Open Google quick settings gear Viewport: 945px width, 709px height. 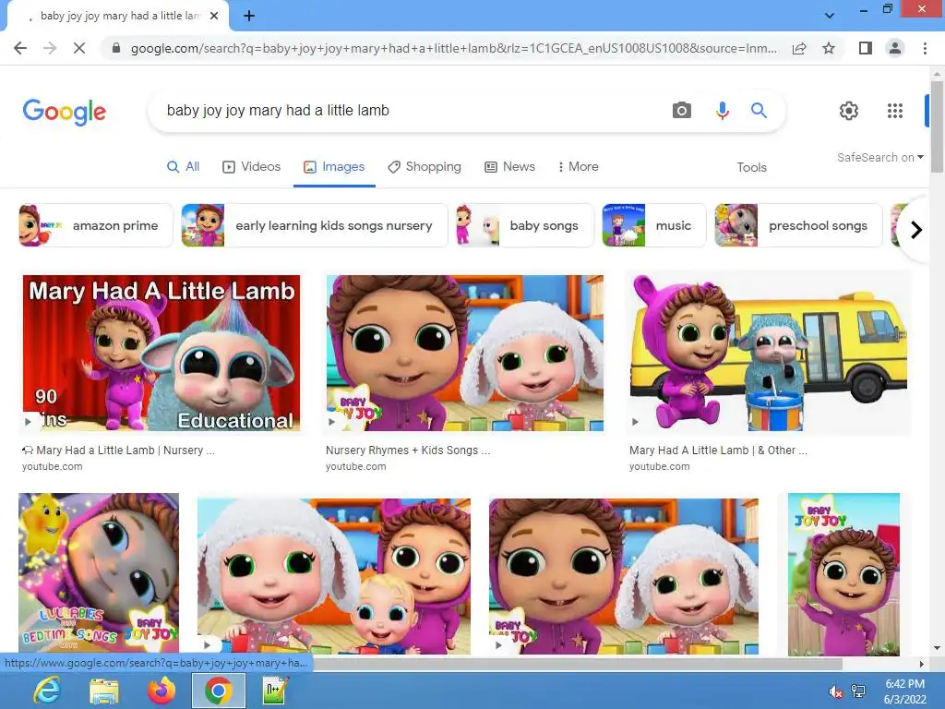tap(849, 111)
